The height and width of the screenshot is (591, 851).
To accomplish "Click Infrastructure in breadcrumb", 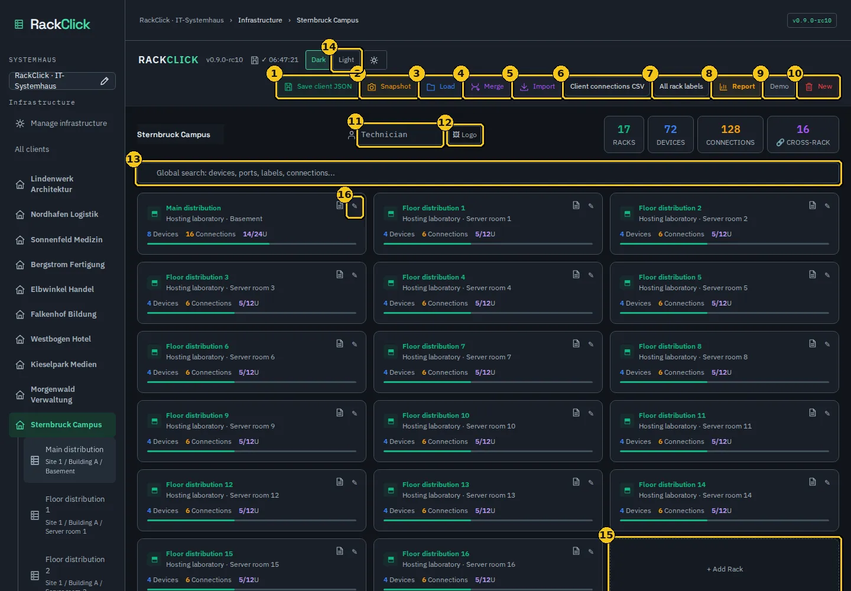I will [260, 20].
